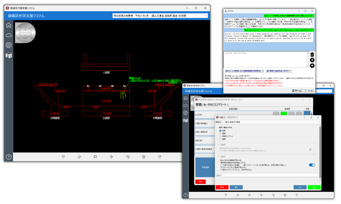Open Home in the main window sidebar
This screenshot has height=204, width=341.
click(x=9, y=25)
